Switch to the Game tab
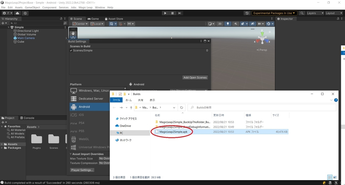Viewport: 345px width, 185px height. point(93,19)
